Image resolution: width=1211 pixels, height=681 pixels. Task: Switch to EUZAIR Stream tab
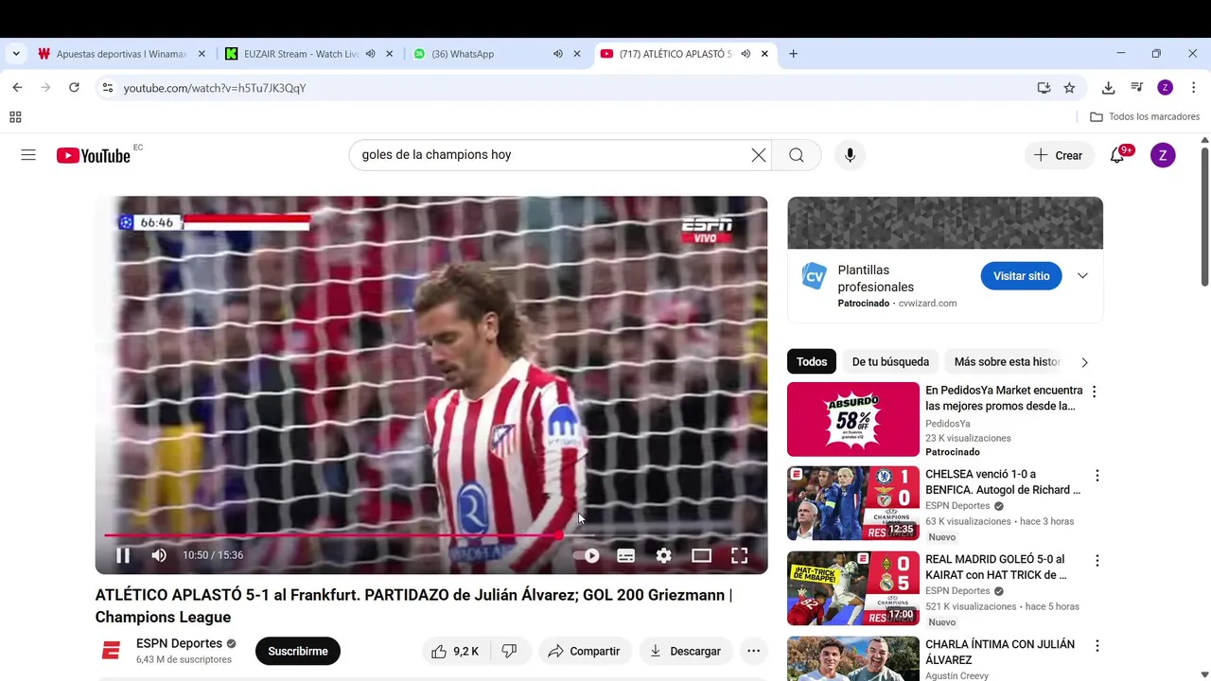301,54
